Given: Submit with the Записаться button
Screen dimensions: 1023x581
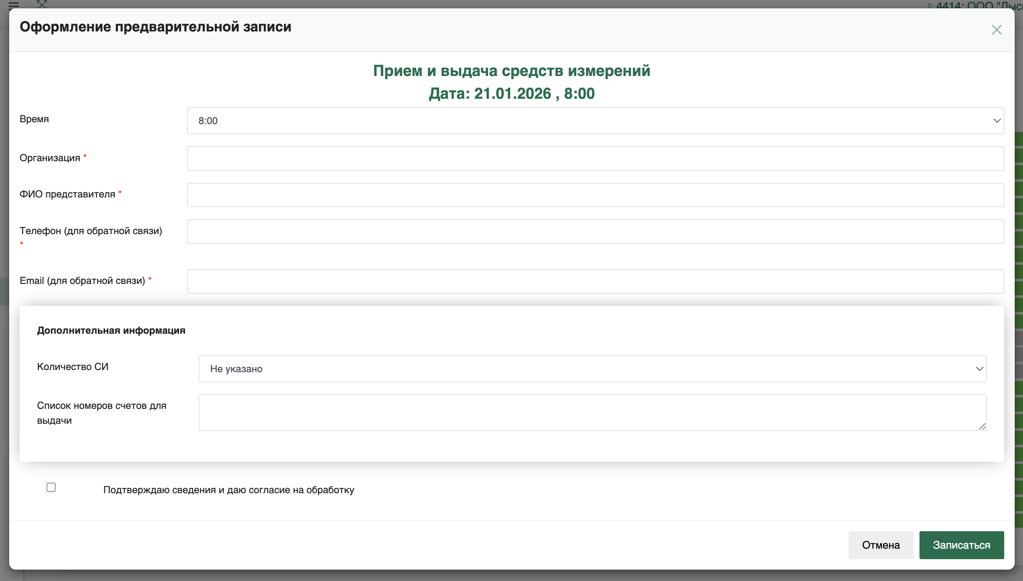Looking at the screenshot, I should 961,545.
